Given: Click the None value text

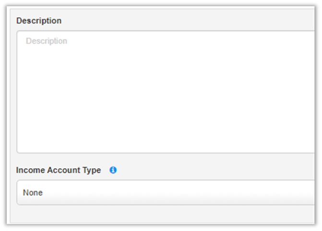Looking at the screenshot, I should point(33,193).
